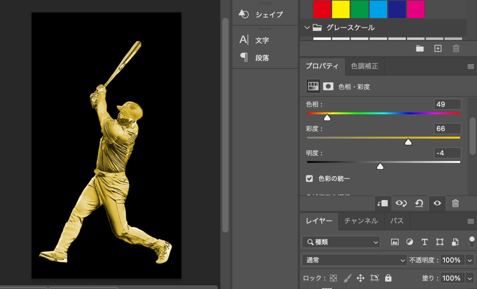Switch to the 色調補正 tab
Viewport: 477px width, 289px height.
point(364,67)
